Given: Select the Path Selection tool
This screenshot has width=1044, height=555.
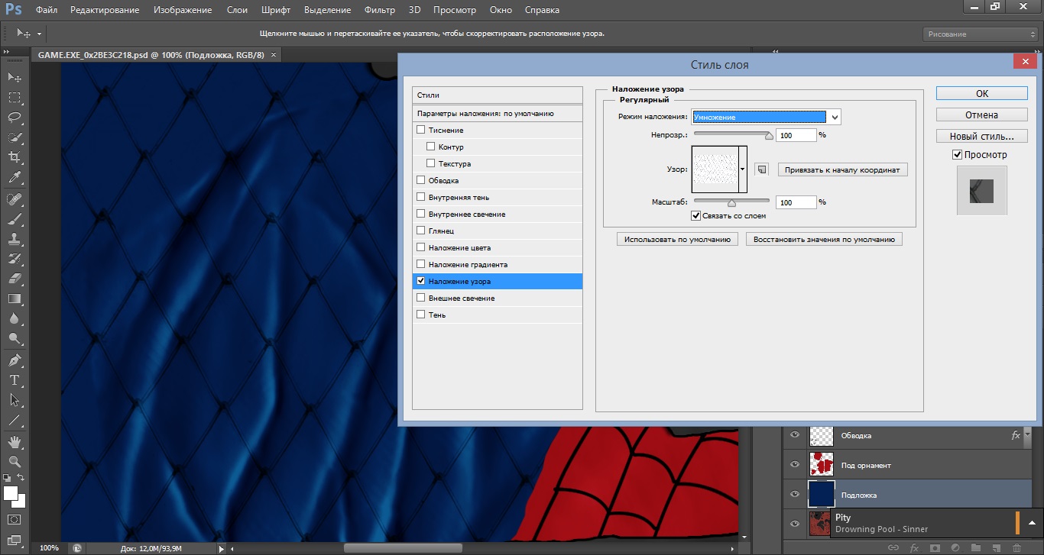Looking at the screenshot, I should [x=15, y=400].
